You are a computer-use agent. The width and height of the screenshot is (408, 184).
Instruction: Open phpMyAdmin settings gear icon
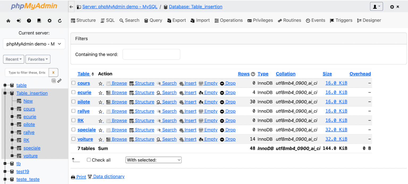click(x=49, y=20)
